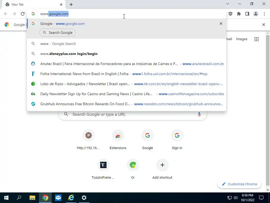Open the uBlock shield extension icon
The width and height of the screenshot is (270, 203).
tap(230, 14)
